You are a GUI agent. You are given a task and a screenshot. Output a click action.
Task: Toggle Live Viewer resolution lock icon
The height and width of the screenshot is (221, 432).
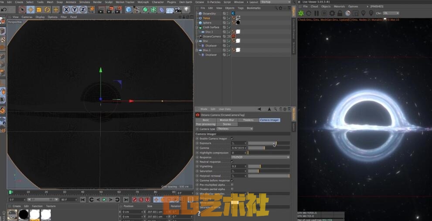click(340, 13)
